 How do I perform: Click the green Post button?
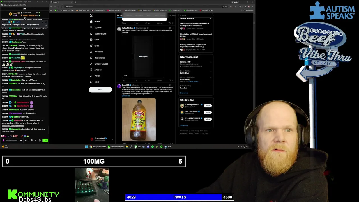(100, 89)
